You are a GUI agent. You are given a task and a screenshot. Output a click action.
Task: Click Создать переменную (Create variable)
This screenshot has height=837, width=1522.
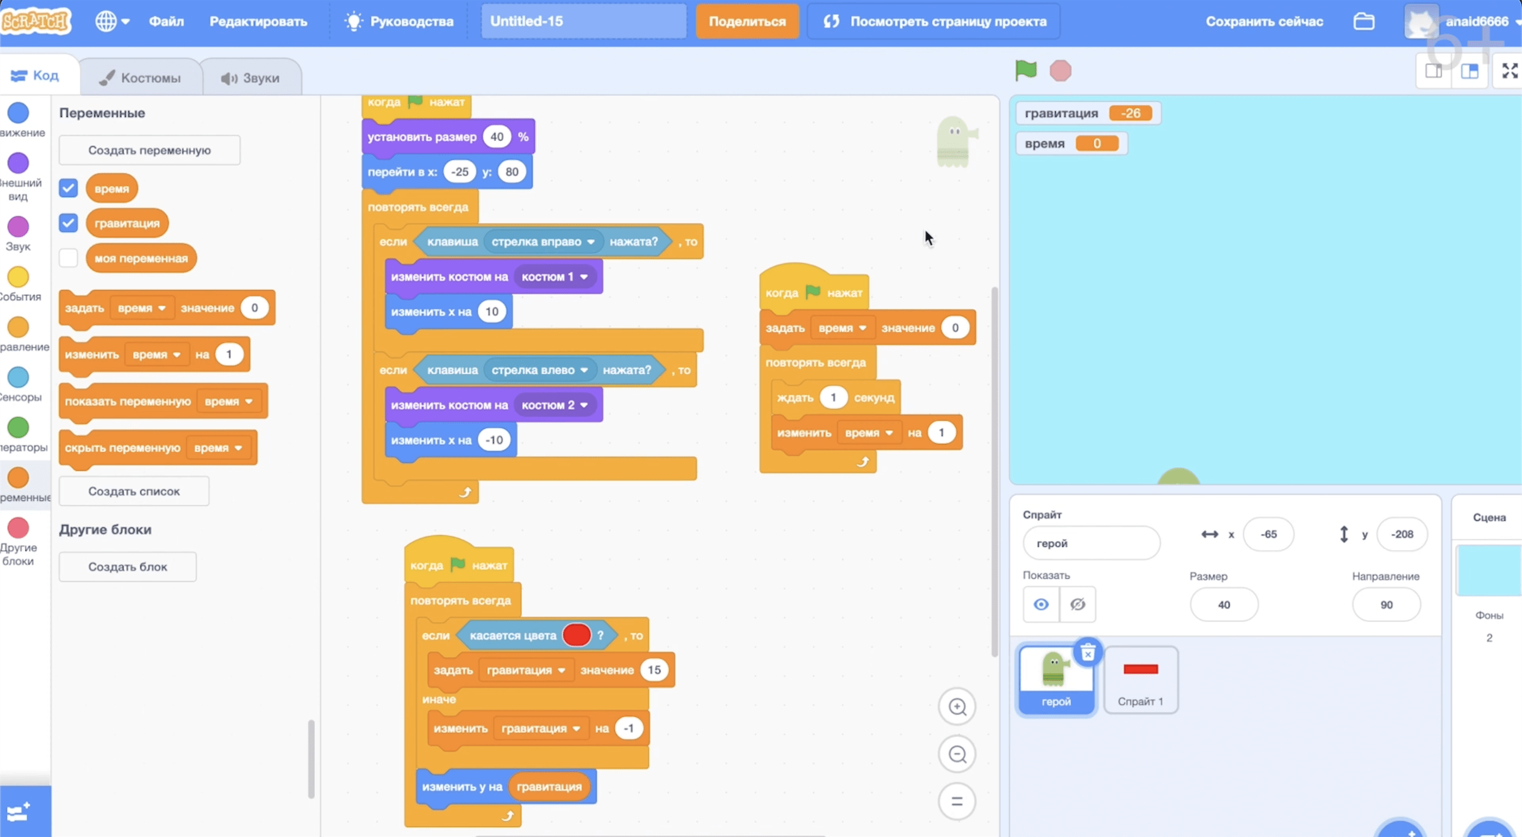pos(149,151)
